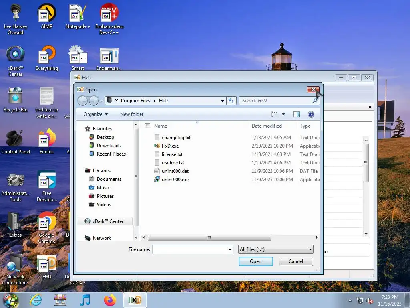Select the HxD.exe file
Screen dimensions: 410x308
click(x=170, y=146)
